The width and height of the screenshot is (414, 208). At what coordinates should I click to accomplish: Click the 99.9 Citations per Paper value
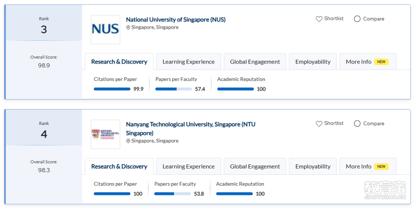pyautogui.click(x=138, y=89)
